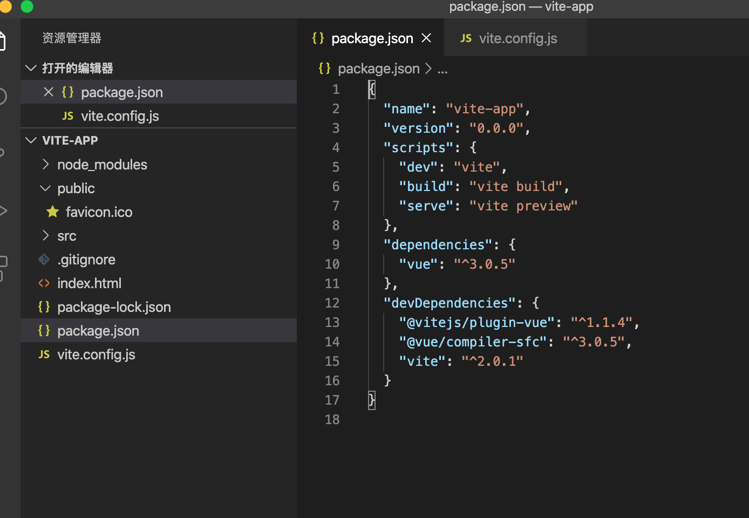749x518 pixels.
Task: Click the JS icon on vite.config.js tab
Action: [466, 38]
